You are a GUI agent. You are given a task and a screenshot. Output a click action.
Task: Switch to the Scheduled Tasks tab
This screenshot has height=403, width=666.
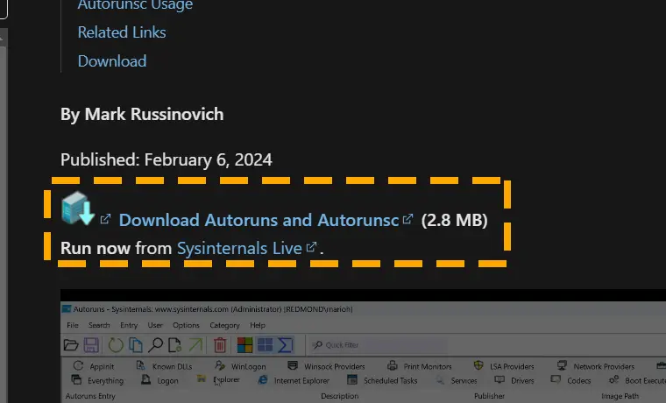coord(382,380)
